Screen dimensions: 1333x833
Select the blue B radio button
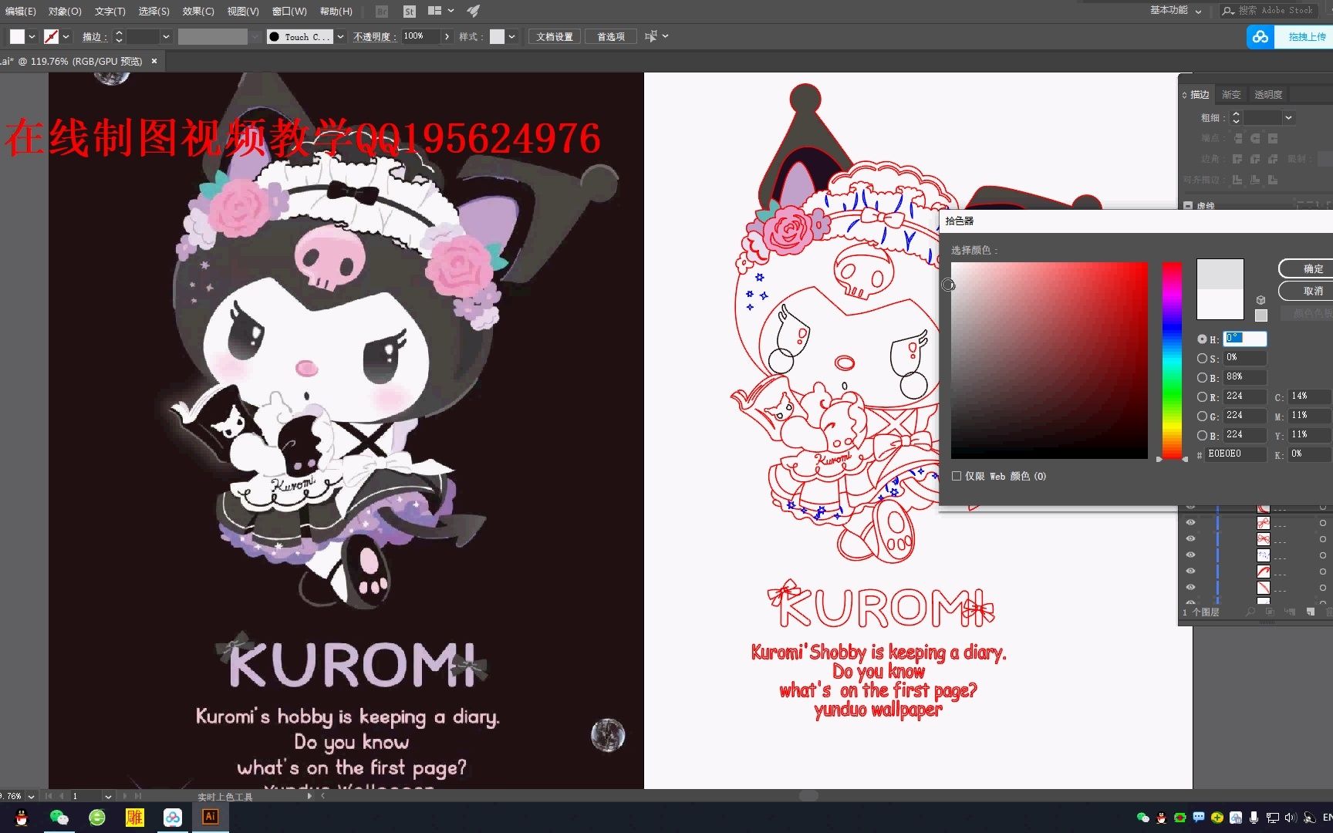point(1202,436)
